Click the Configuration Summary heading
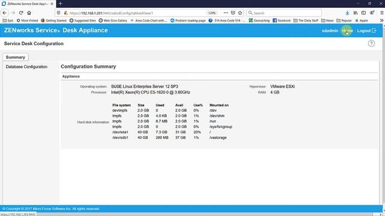Image resolution: width=385 pixels, height=216 pixels. [x=88, y=67]
